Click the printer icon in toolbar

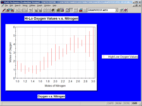(x=80, y=10)
